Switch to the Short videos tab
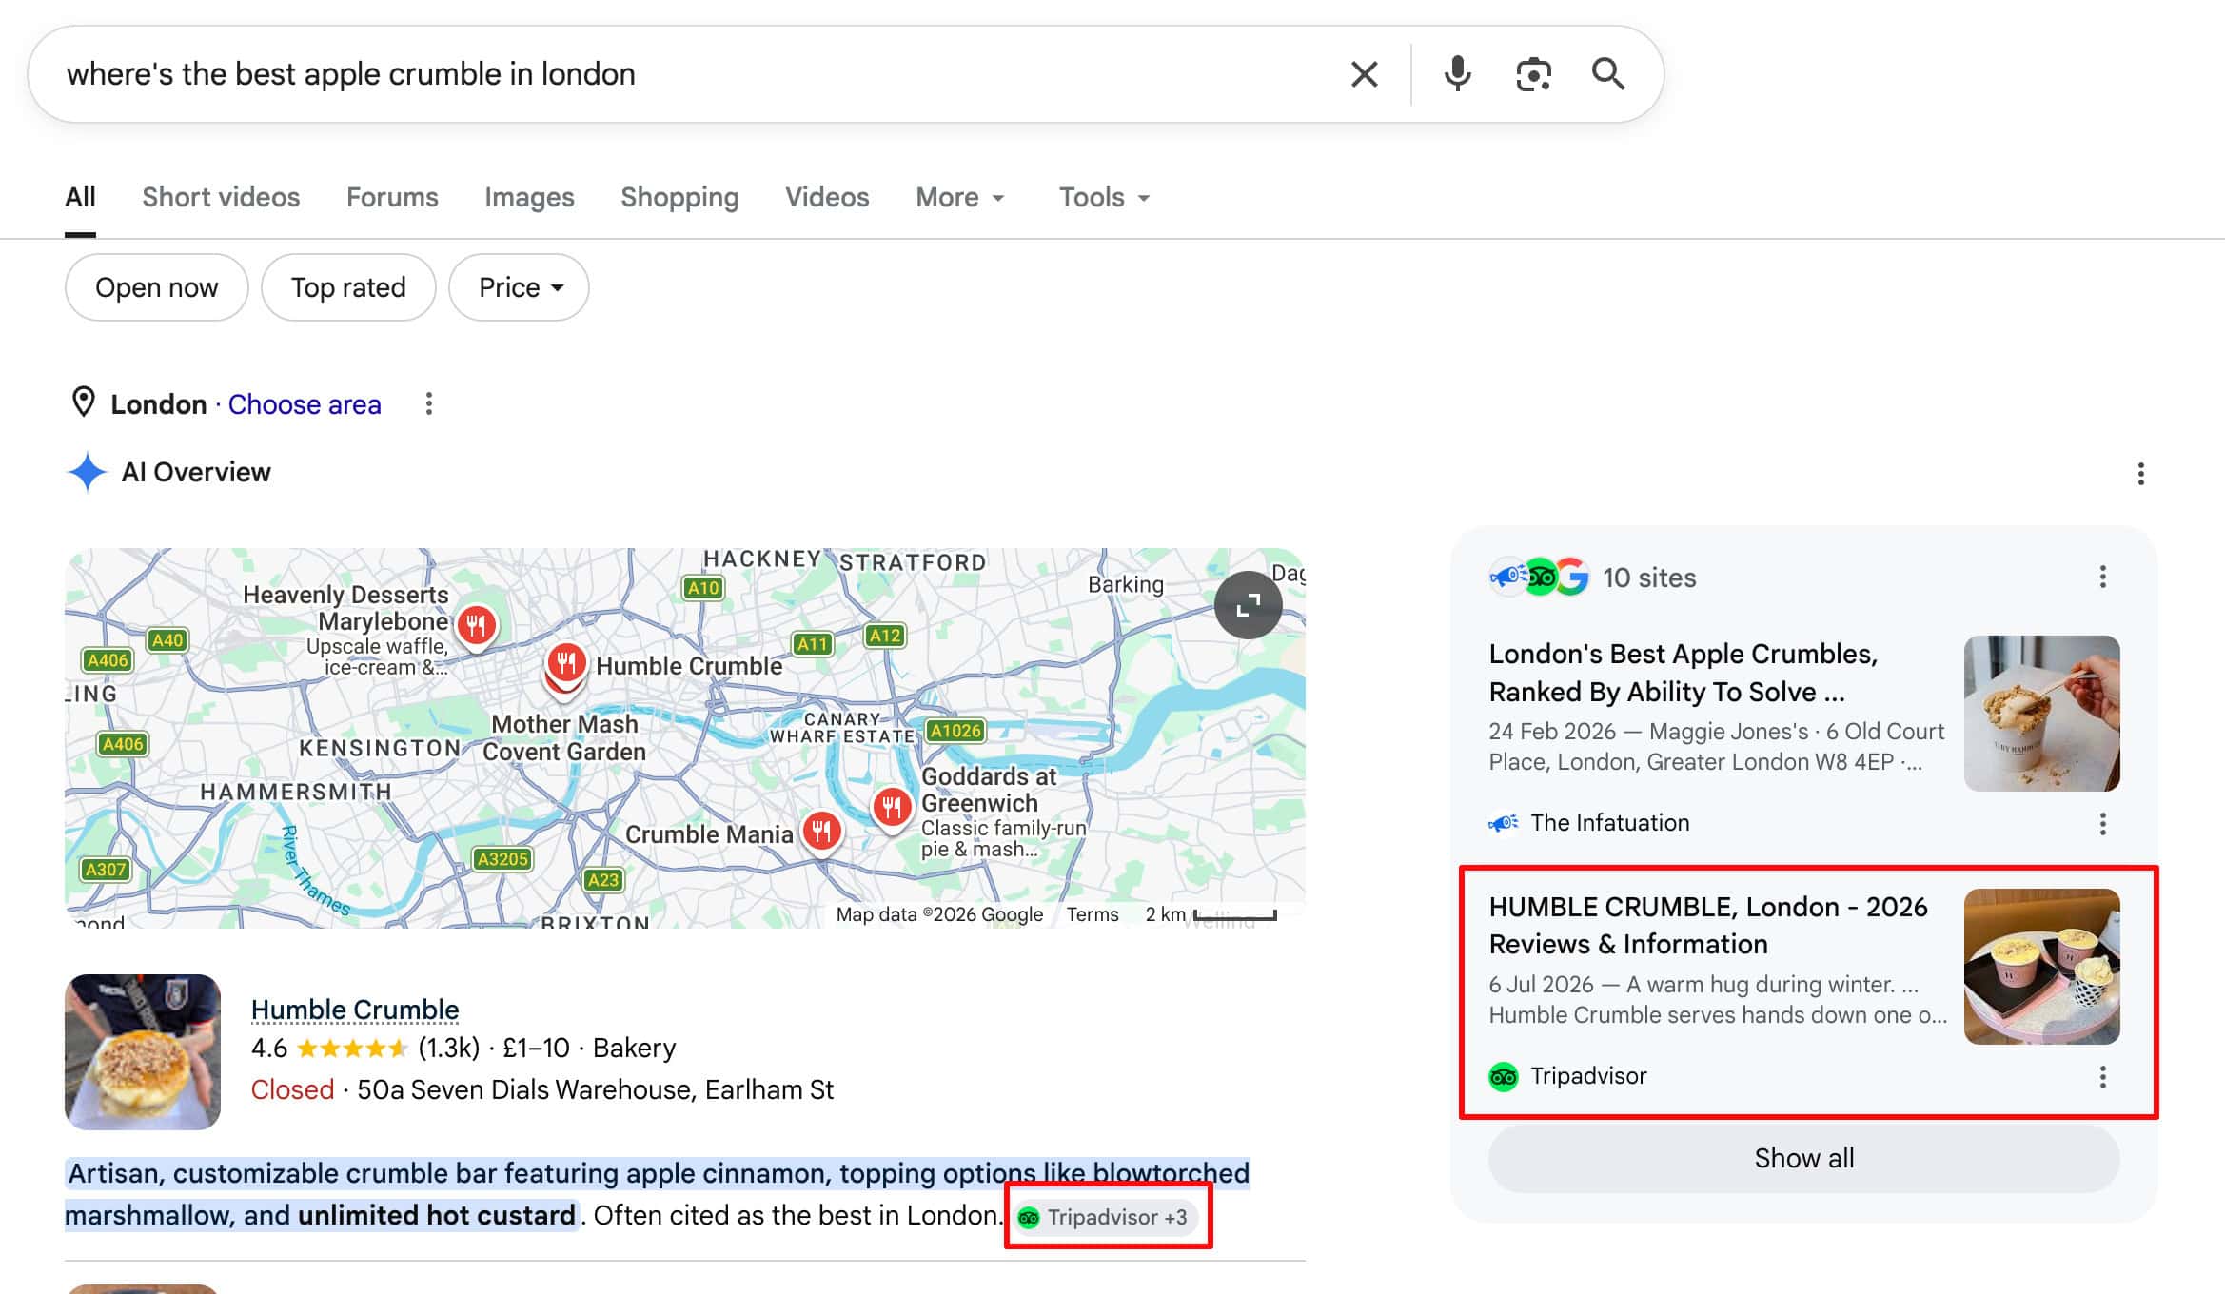 (221, 197)
